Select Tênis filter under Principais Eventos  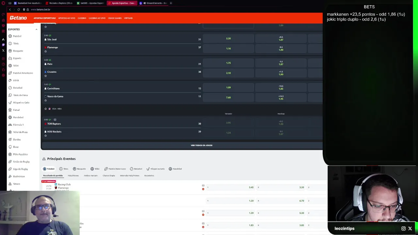point(64,169)
